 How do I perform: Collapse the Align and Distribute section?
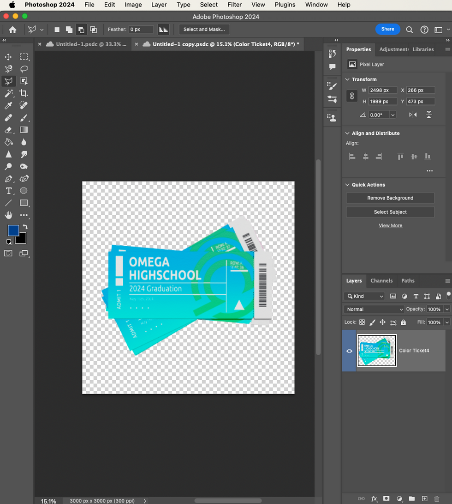point(347,133)
